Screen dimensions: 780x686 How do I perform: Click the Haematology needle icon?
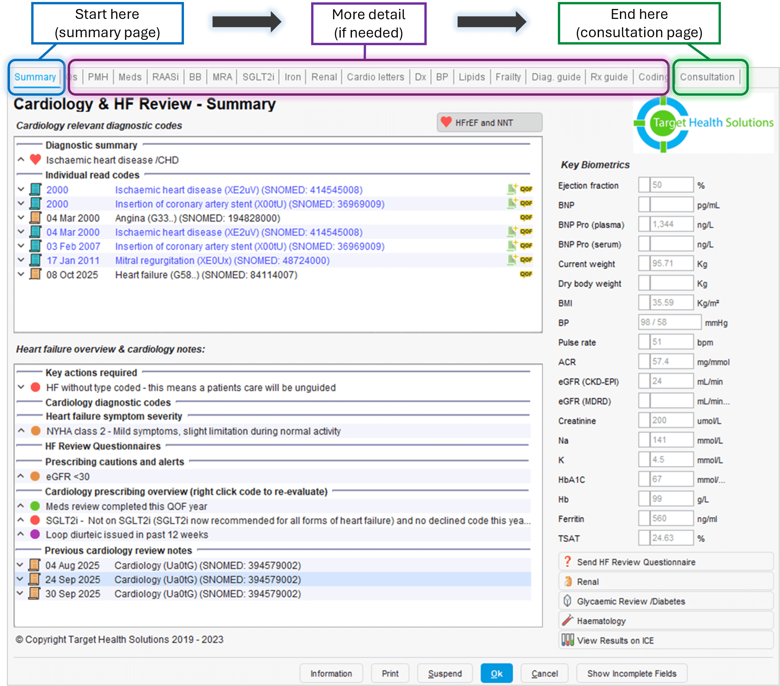click(567, 620)
